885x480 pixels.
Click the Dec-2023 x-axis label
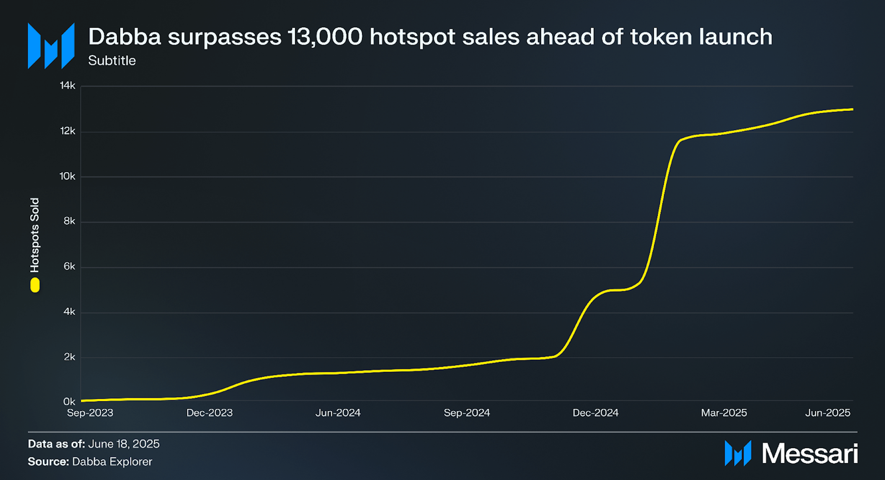tap(209, 413)
